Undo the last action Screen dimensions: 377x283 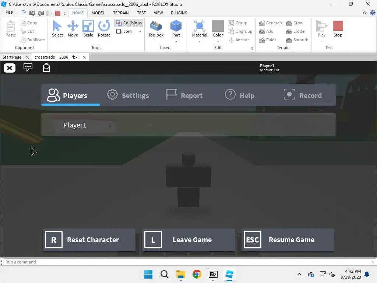(32, 13)
